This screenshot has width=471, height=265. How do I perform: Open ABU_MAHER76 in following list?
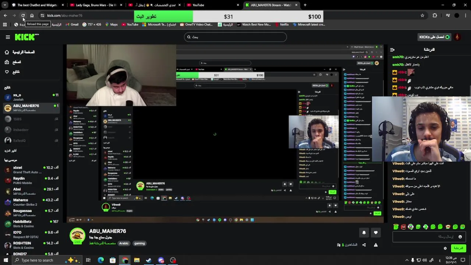tap(31, 108)
